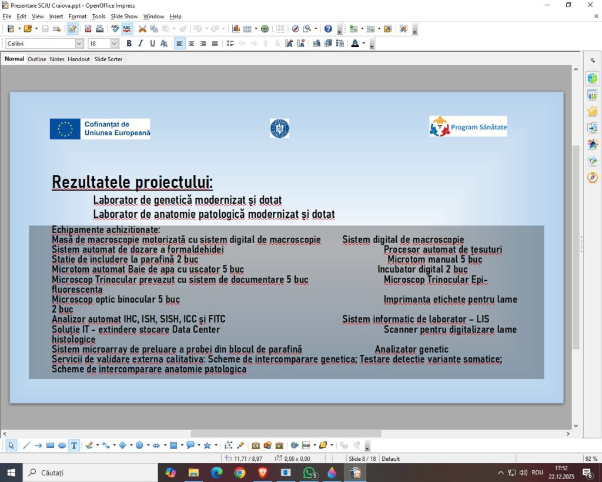The image size is (602, 482).
Task: Open WhatsApp from the Windows taskbar
Action: [309, 473]
